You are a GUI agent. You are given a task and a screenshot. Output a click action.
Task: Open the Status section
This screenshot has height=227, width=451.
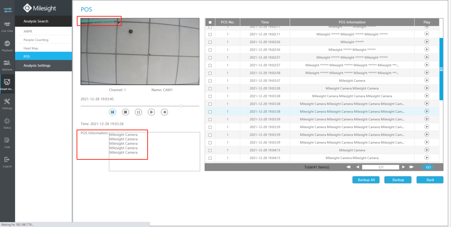[7, 123]
